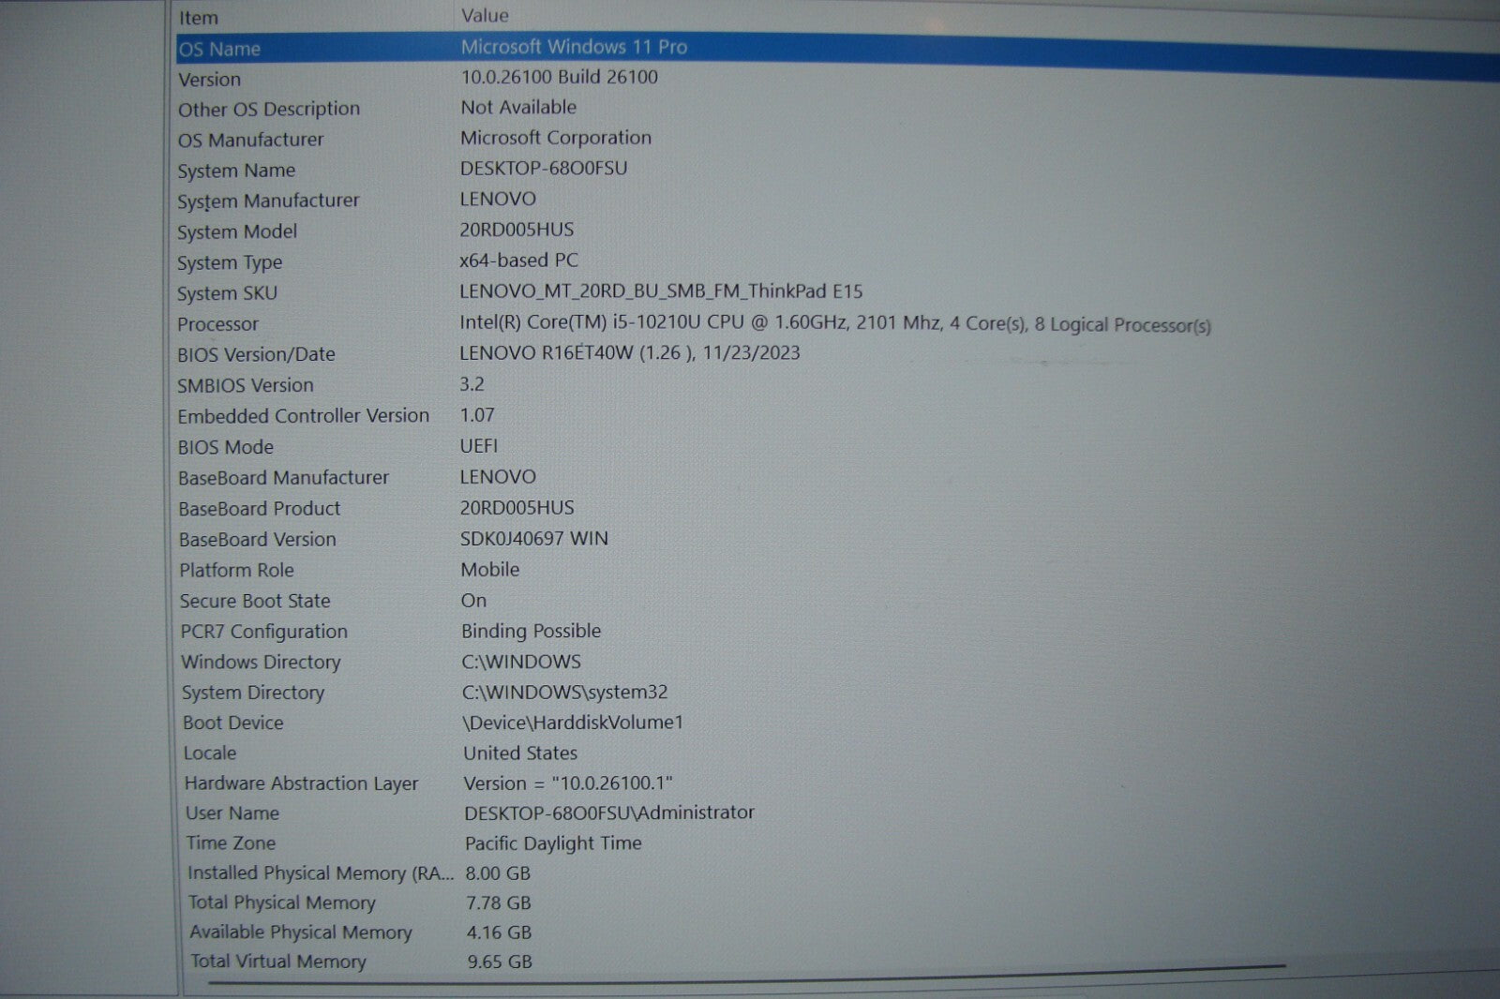The height and width of the screenshot is (999, 1500).
Task: Highlight the System SKU row
Action: tap(227, 293)
